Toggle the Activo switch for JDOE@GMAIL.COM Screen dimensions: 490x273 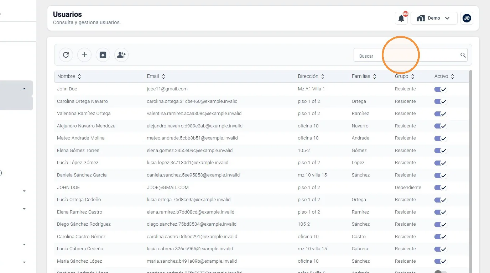coord(441,188)
